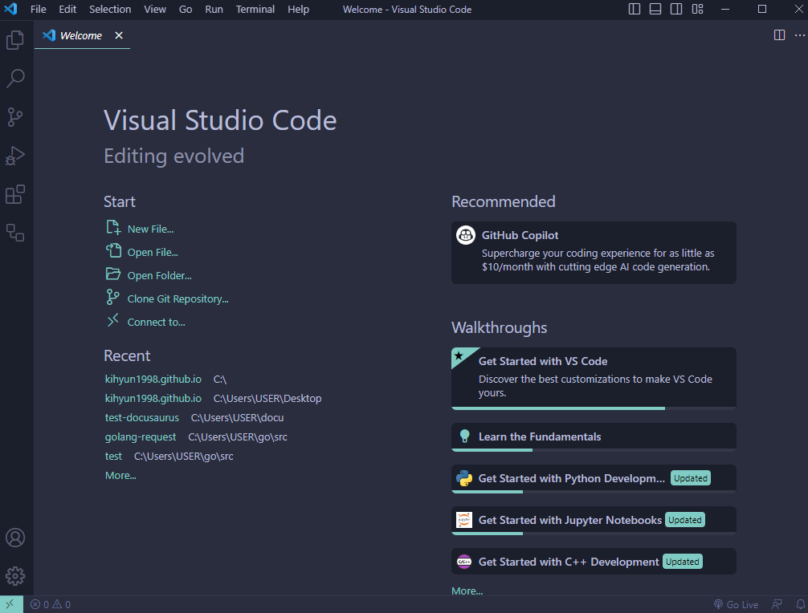Open the GitHub Copilot recommendation card
The width and height of the screenshot is (808, 613).
click(x=594, y=253)
